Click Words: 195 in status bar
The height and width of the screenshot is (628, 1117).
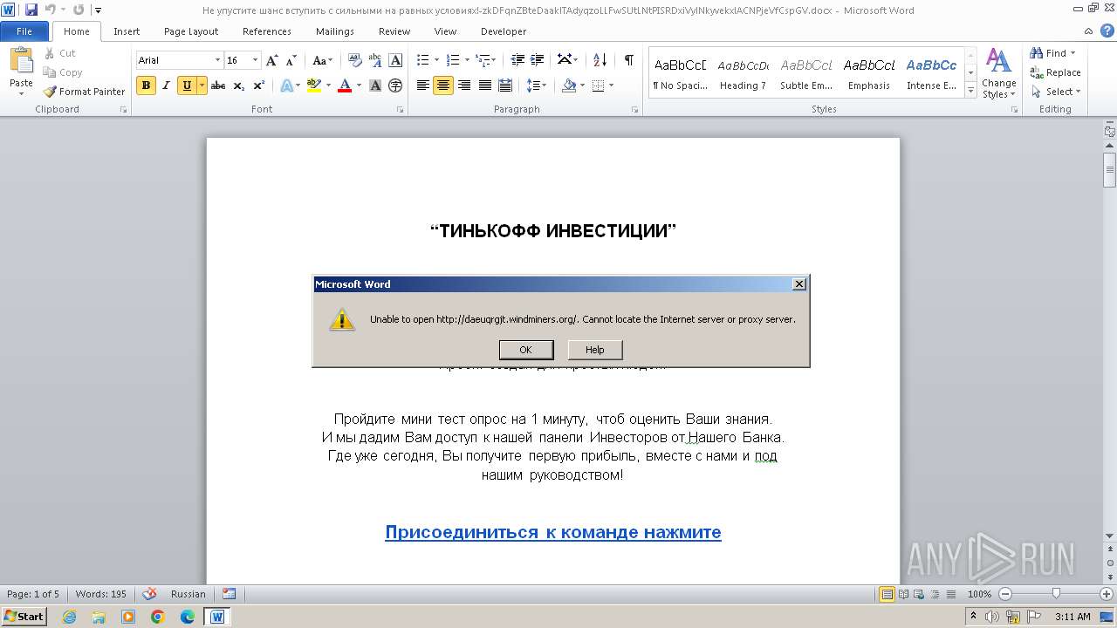(x=101, y=594)
